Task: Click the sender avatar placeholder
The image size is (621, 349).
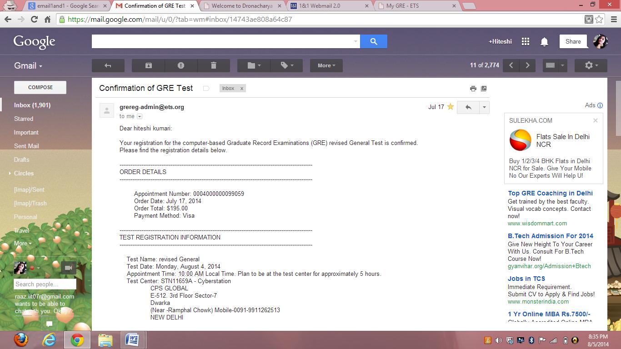Action: (107, 110)
